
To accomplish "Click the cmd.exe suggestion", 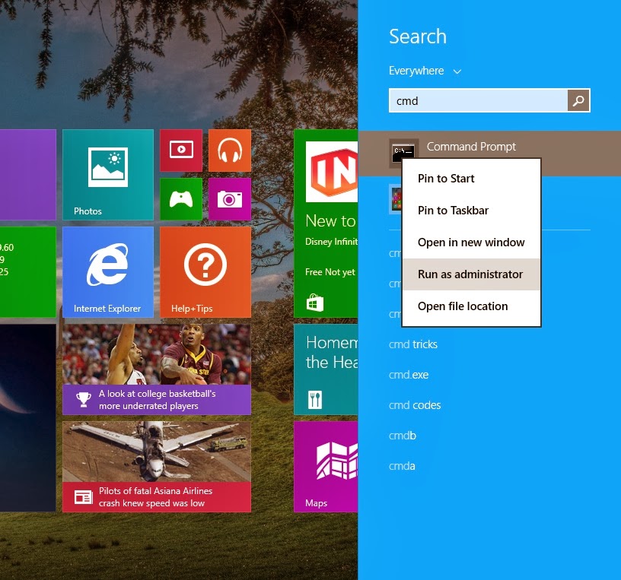I will 409,375.
